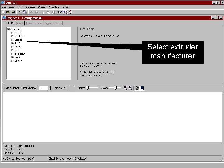Screen dimensions: 224x168
Task: Click the 'not selected' shaft status text
Action: pyautogui.click(x=26, y=146)
